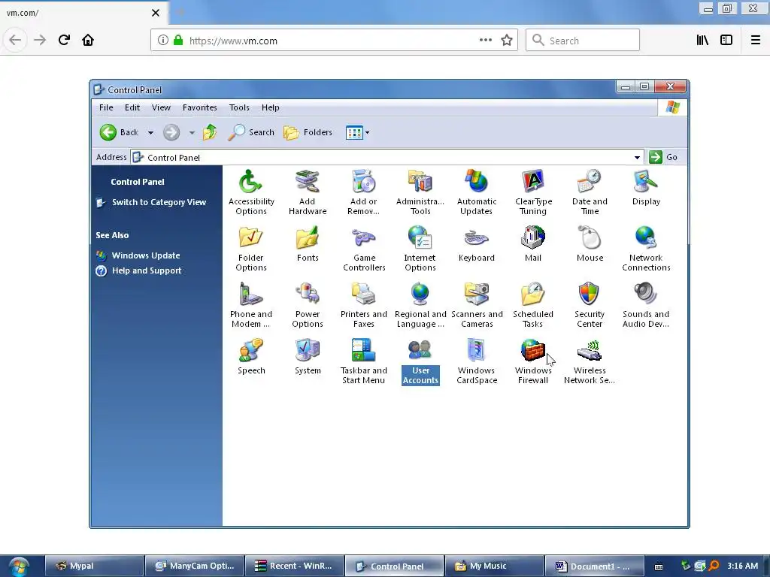Select Add or Remove Programs icon
The width and height of the screenshot is (770, 577).
click(364, 192)
